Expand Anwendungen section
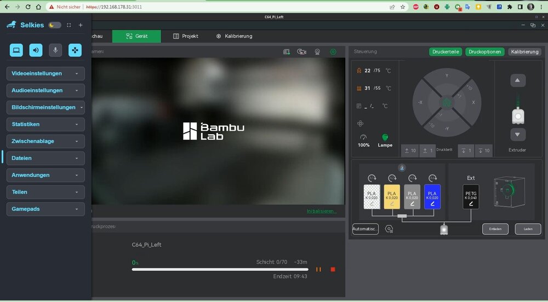The height and width of the screenshot is (302, 548). 45,175
